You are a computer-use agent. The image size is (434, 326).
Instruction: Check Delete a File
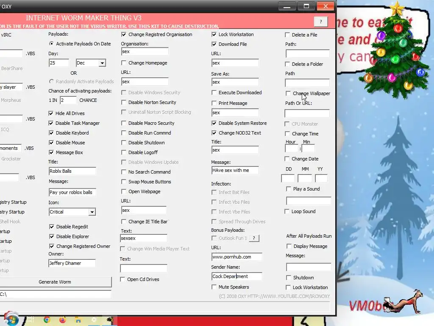[287, 35]
